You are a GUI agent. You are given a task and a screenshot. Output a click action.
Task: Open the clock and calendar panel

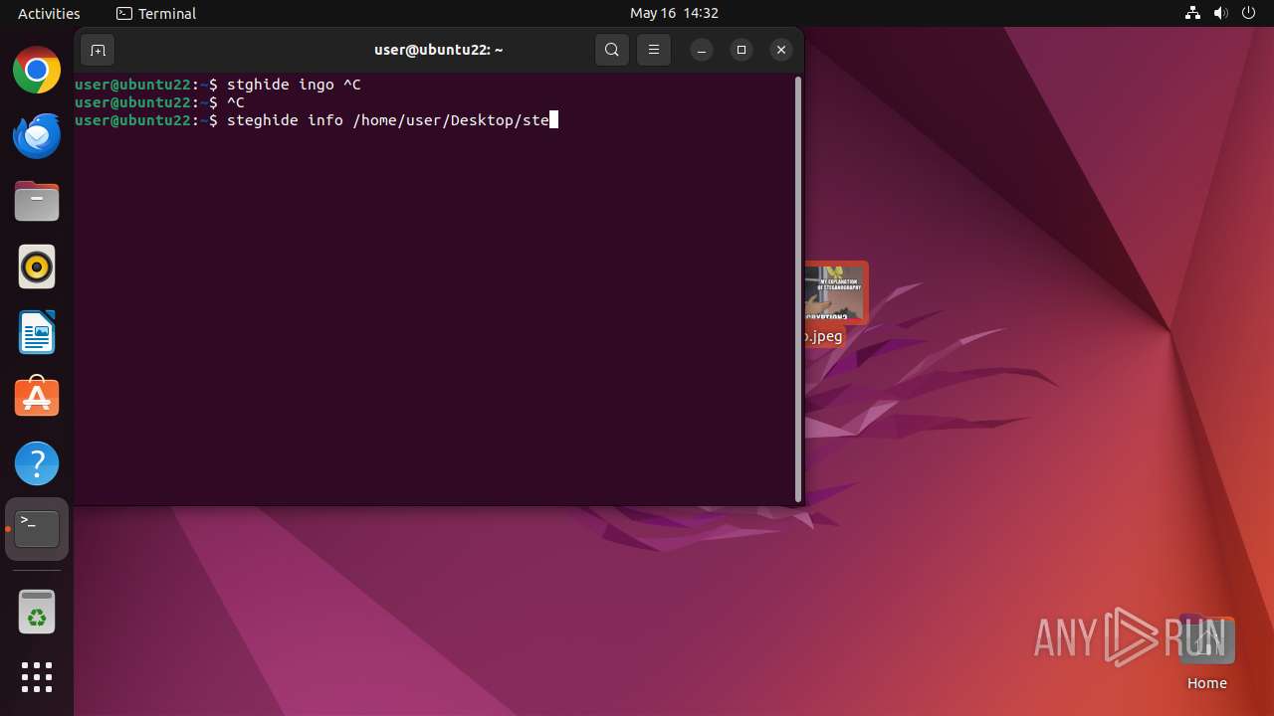coord(674,13)
